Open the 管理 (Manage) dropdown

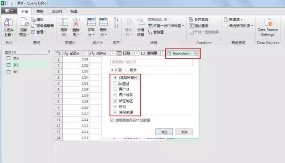[x=39, y=32]
